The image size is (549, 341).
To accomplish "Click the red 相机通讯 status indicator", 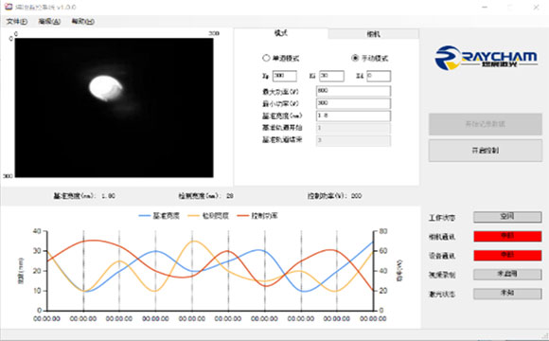I will click(507, 237).
